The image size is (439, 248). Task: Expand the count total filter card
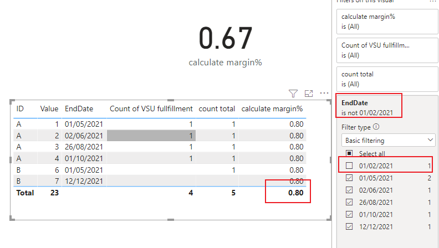point(387,79)
